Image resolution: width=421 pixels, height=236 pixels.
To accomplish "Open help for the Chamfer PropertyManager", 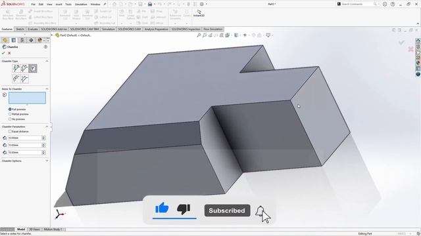I will 45,47.
